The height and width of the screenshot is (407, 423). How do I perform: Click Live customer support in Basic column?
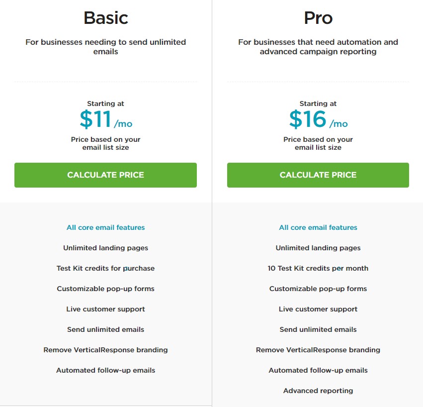click(105, 309)
